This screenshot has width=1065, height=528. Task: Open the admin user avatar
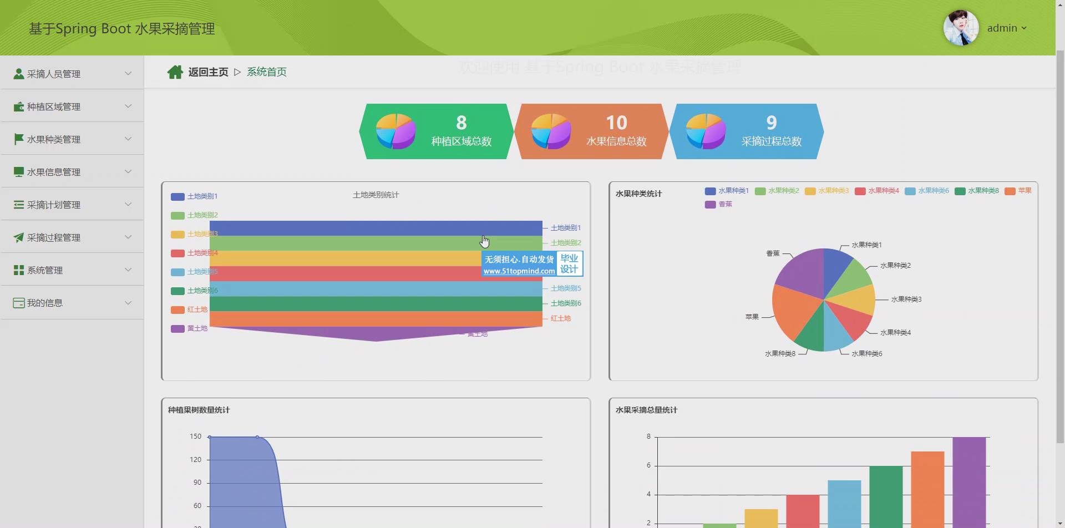961,28
